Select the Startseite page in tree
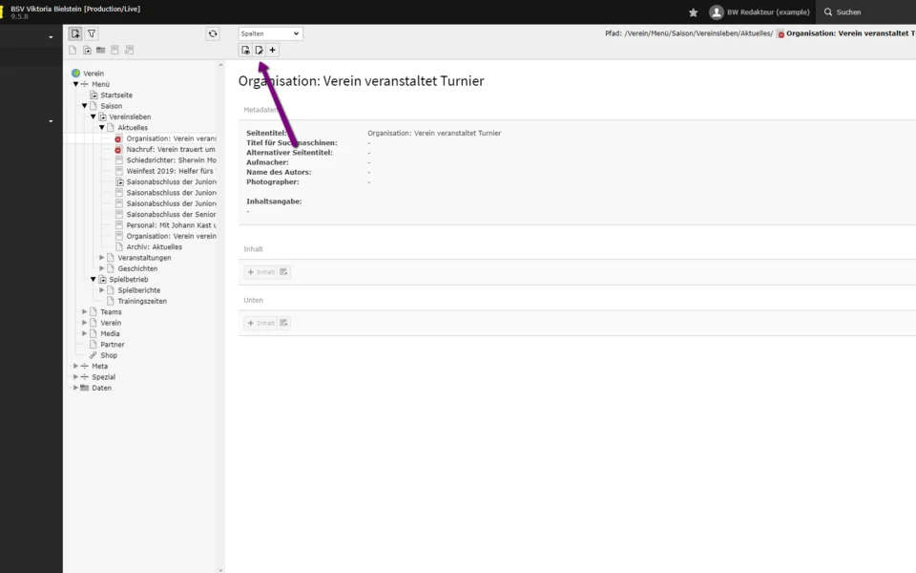The image size is (916, 573). (x=116, y=95)
